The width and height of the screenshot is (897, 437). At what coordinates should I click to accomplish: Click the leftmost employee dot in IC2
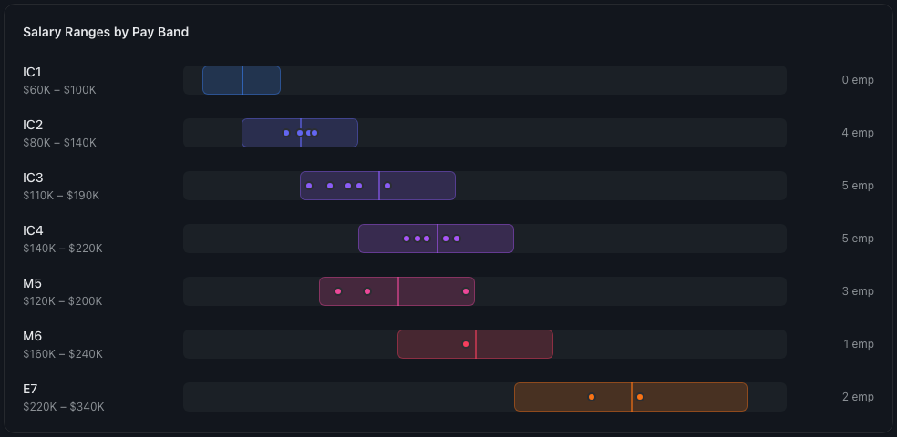pyautogui.click(x=286, y=133)
